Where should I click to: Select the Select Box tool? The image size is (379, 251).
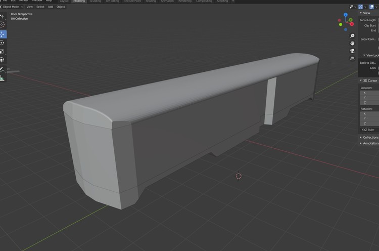[x=3, y=17]
